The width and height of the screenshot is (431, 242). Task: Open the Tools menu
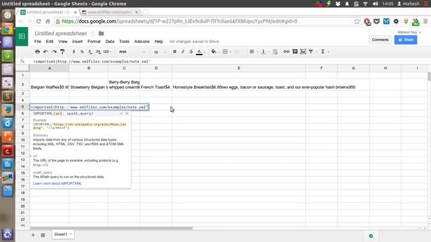tap(124, 42)
